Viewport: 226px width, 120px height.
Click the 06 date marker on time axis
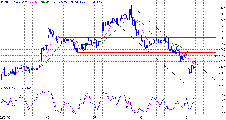pos(94,118)
